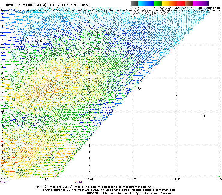Click the latitude label '30' on the left axis

[x=2, y=10]
